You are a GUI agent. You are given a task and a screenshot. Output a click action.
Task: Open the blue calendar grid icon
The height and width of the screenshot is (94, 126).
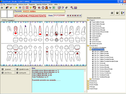[x=20, y=8]
